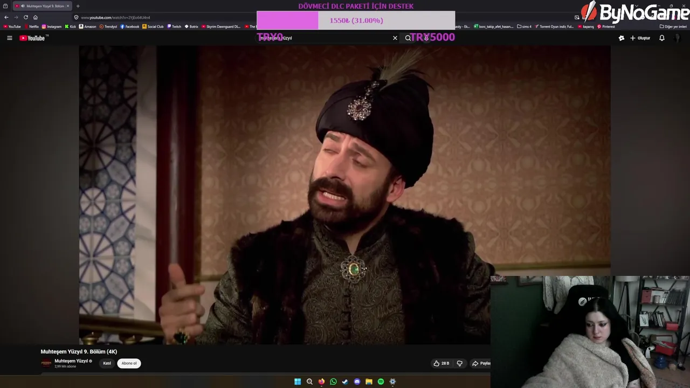
Task: Open Steam from the taskbar
Action: click(x=345, y=382)
